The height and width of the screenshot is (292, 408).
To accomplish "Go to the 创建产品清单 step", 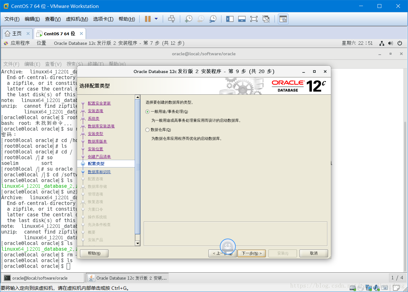I will (99, 157).
